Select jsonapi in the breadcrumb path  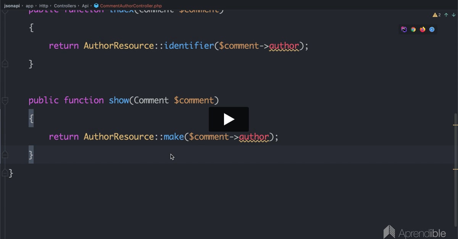pyautogui.click(x=12, y=6)
